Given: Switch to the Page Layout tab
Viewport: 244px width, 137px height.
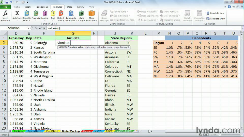Looking at the screenshot, I should click(x=42, y=7).
